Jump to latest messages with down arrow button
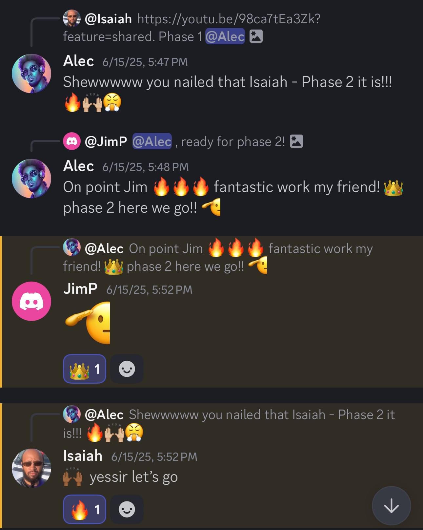 pos(391,506)
